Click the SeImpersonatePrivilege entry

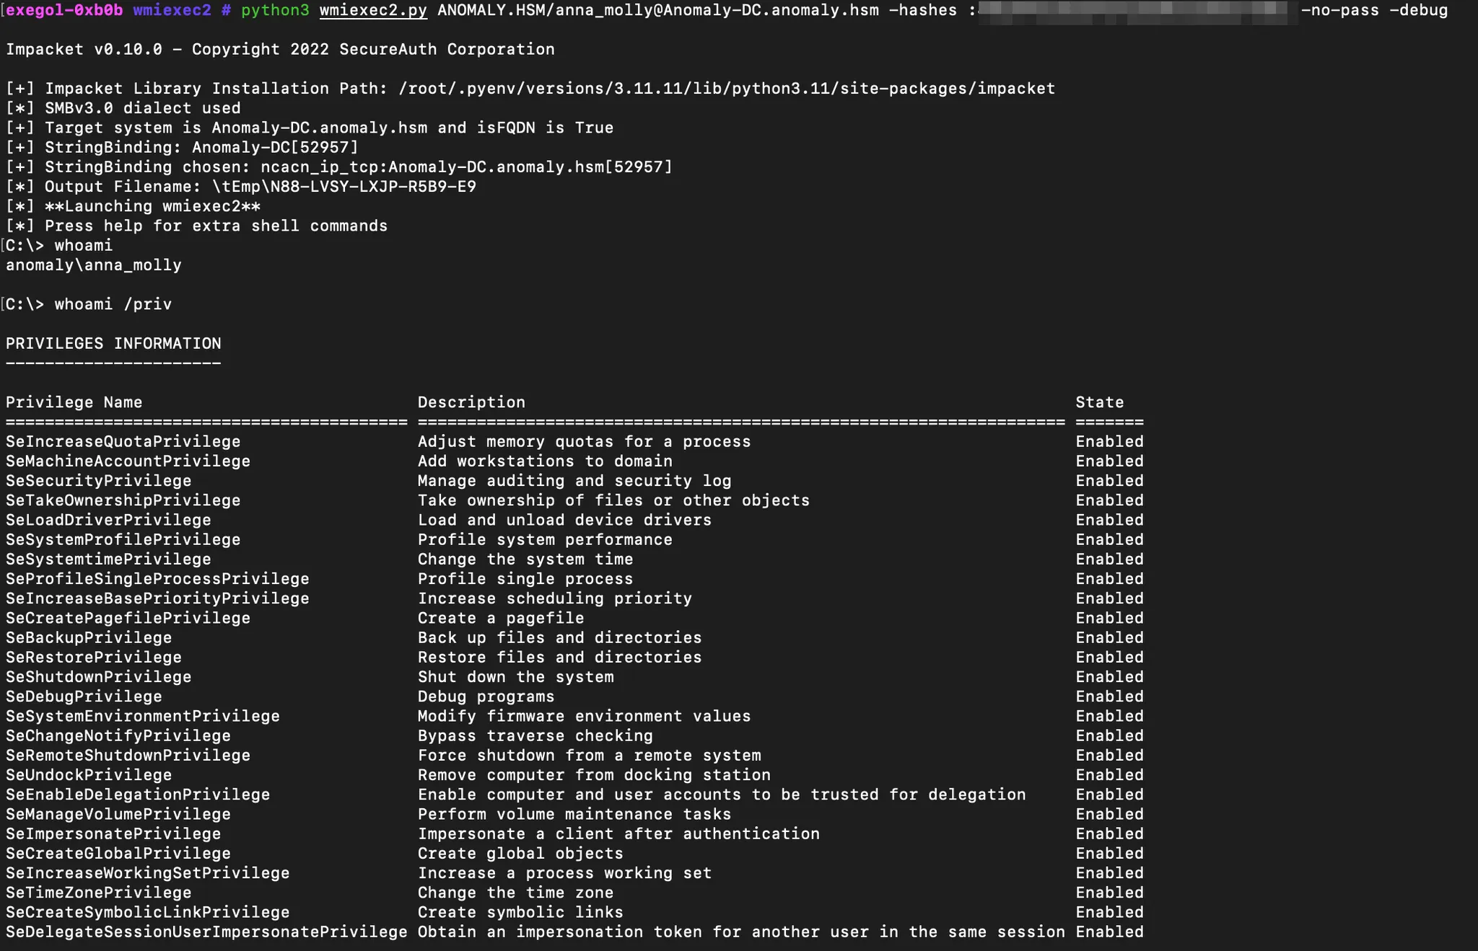[x=113, y=834]
